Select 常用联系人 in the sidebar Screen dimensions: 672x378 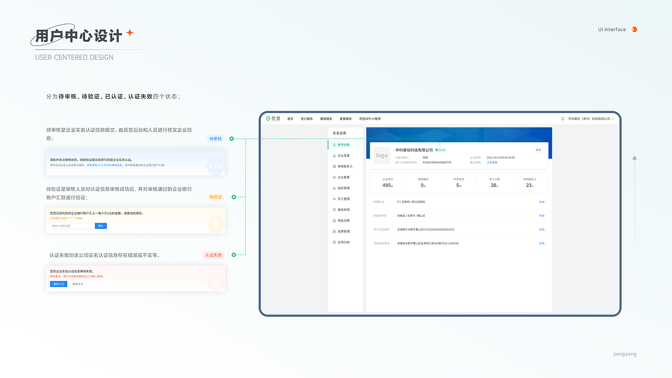point(345,166)
